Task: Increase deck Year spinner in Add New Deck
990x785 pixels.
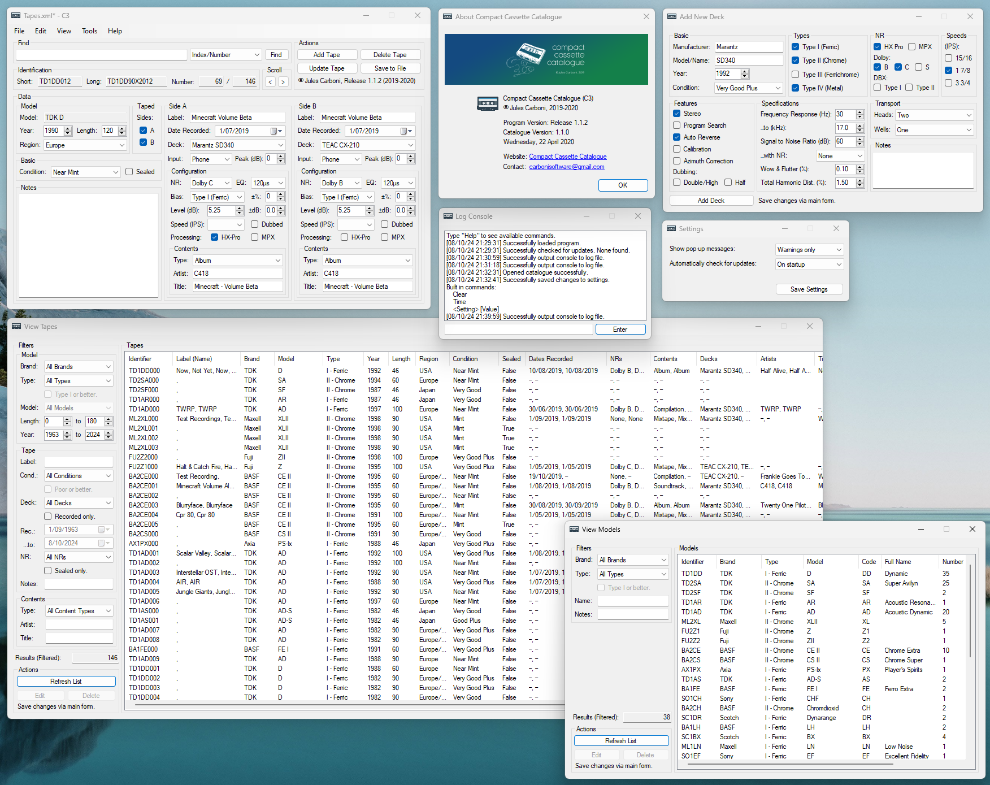Action: click(745, 71)
